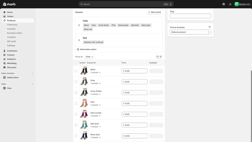Click the Army Green color tag
This screenshot has height=142, width=252.
pyautogui.click(x=104, y=25)
